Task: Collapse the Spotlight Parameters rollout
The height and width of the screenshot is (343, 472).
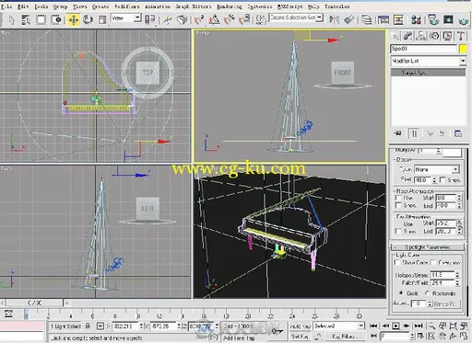Action: pos(428,247)
